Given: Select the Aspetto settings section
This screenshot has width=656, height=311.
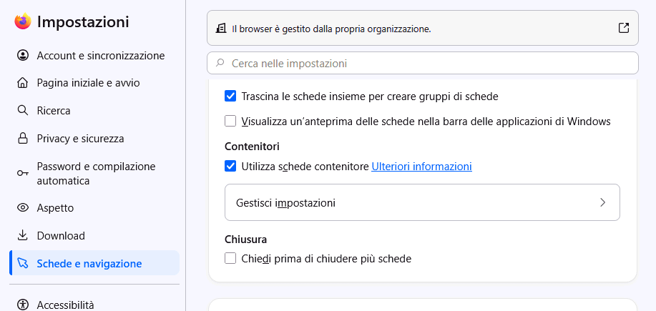Looking at the screenshot, I should 94,208.
